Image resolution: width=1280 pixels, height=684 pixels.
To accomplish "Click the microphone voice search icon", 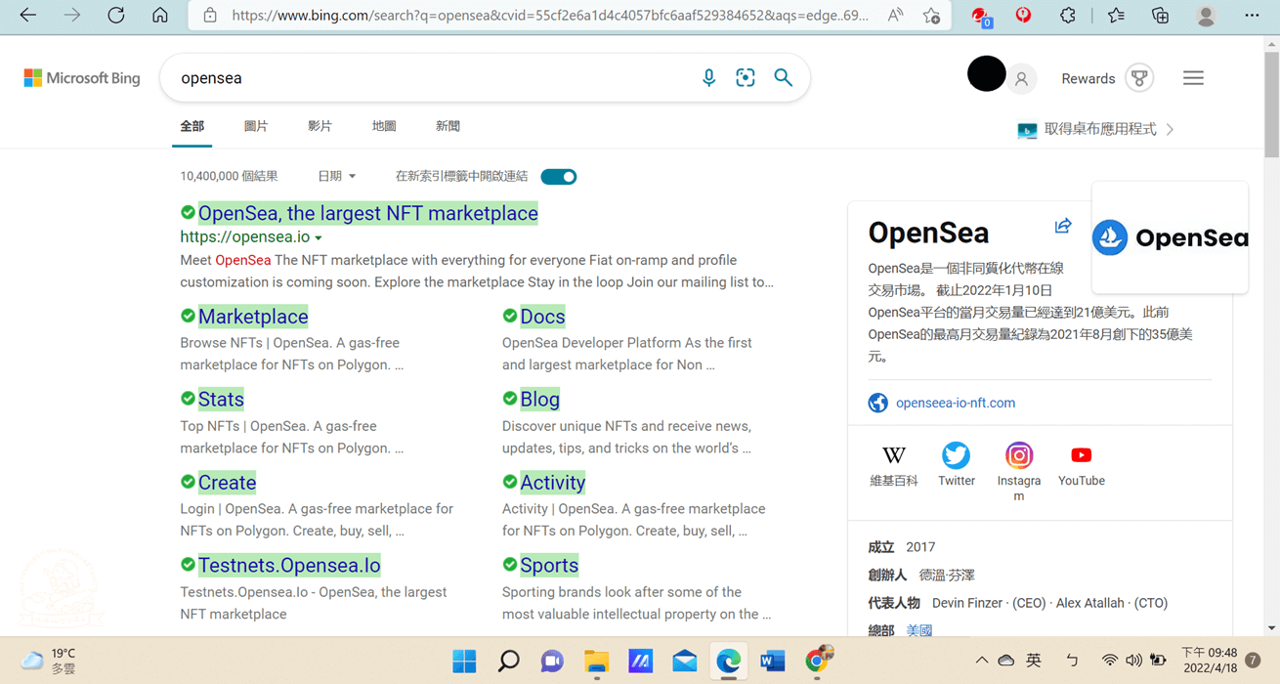I will coord(708,78).
